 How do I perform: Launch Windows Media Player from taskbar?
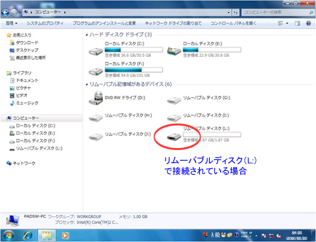(x=65, y=236)
